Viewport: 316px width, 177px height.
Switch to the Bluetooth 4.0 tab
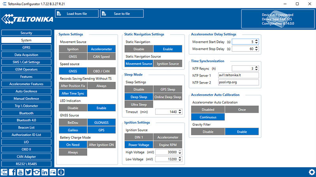[26, 120]
